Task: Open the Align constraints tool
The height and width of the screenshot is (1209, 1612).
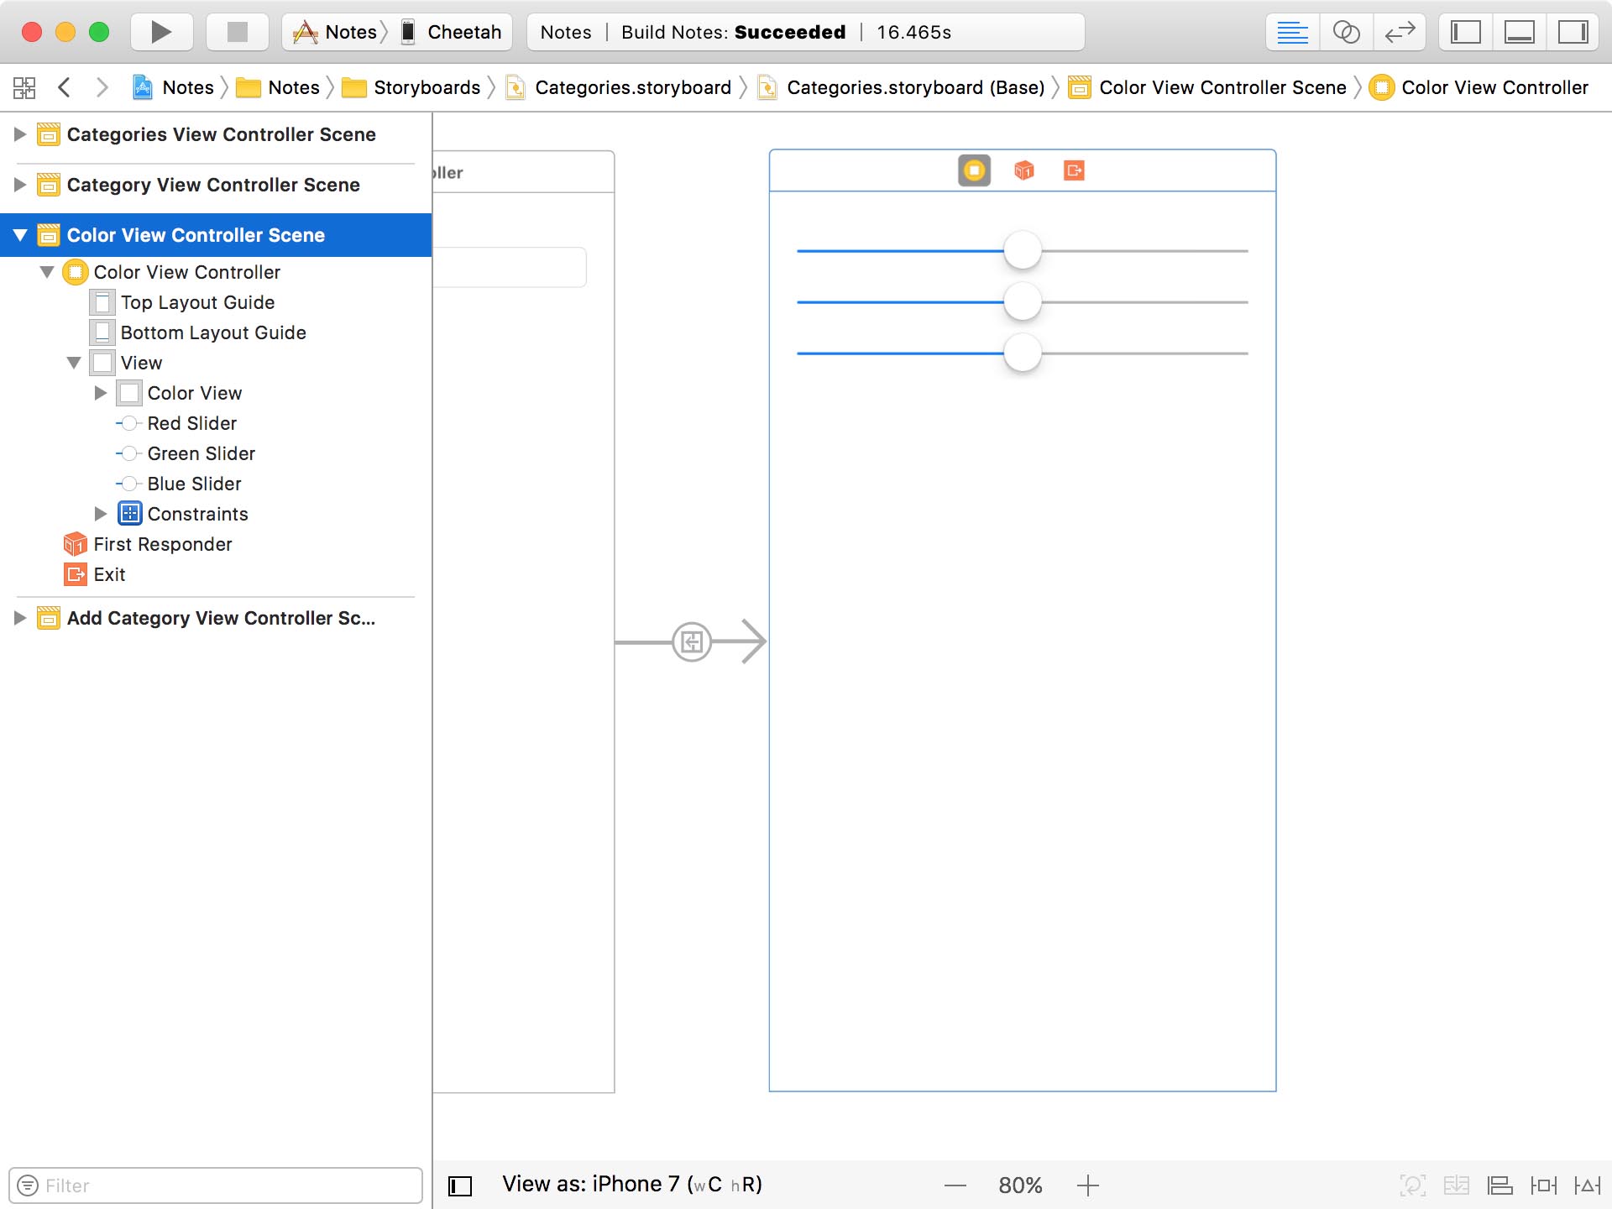Action: pos(1499,1185)
